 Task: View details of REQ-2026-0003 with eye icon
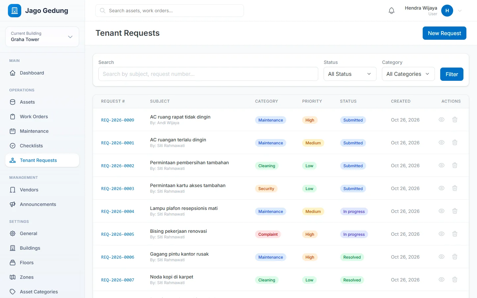point(442,188)
